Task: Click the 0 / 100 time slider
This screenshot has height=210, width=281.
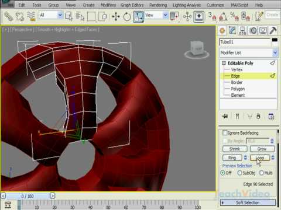Action: [x=28, y=196]
